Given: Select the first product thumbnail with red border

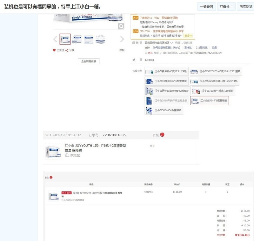Looking at the screenshot, I should click(x=65, y=39).
